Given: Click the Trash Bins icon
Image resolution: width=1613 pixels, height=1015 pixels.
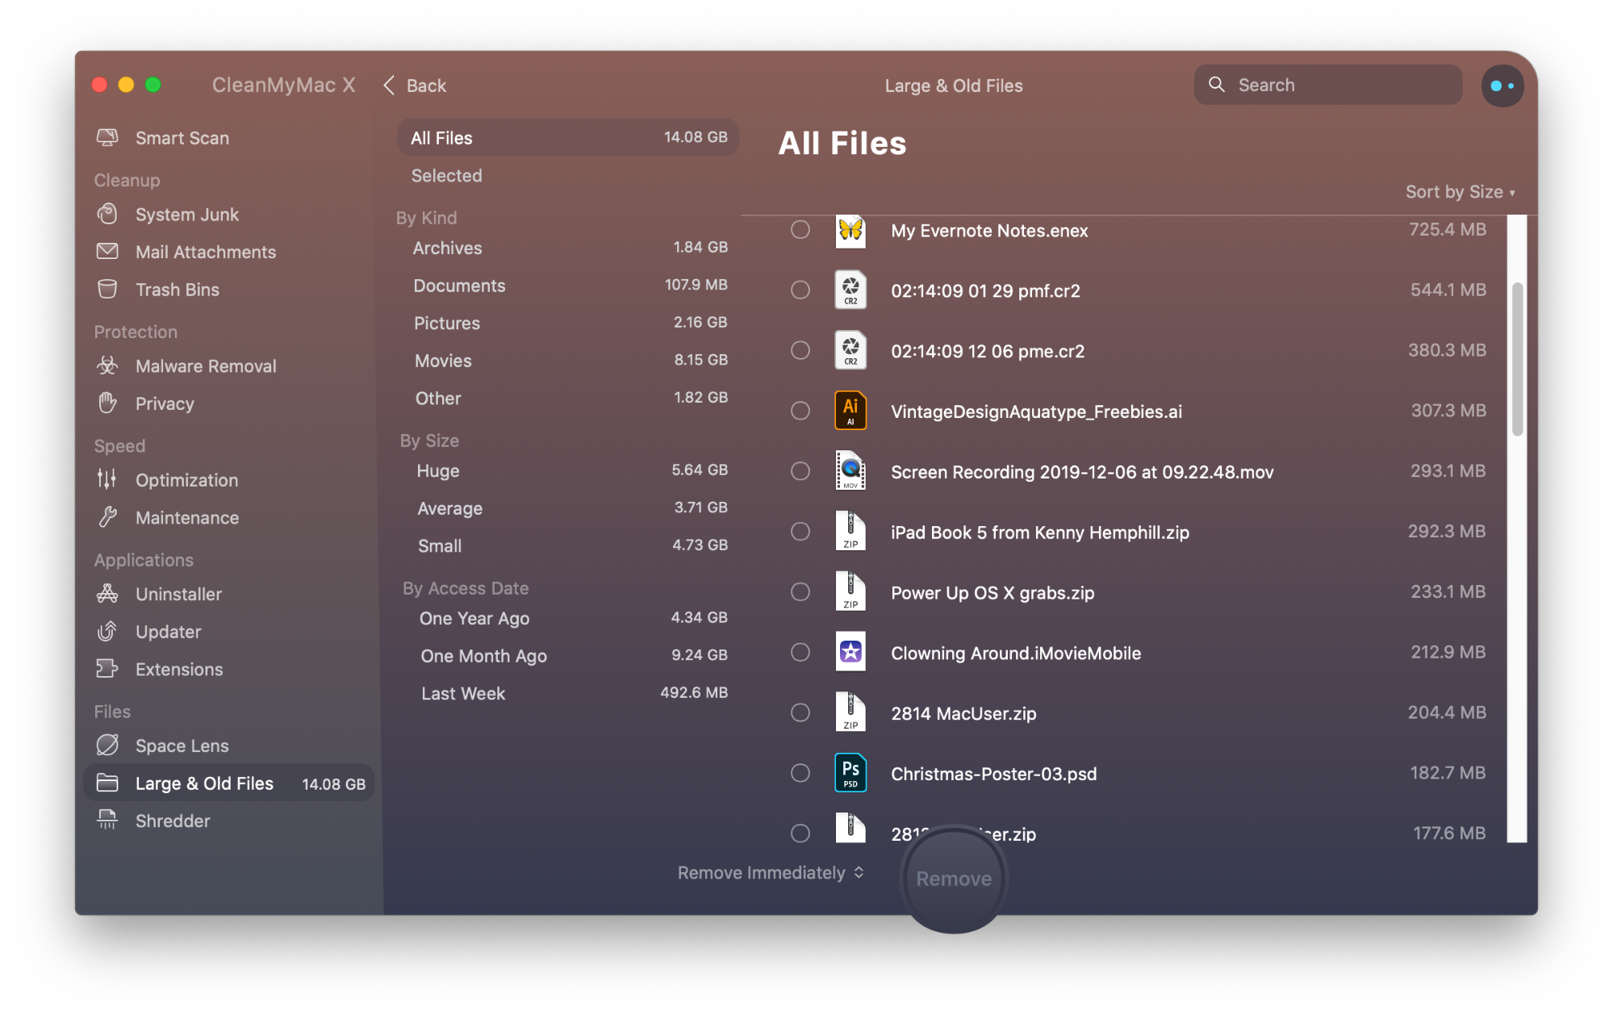Looking at the screenshot, I should 107,289.
